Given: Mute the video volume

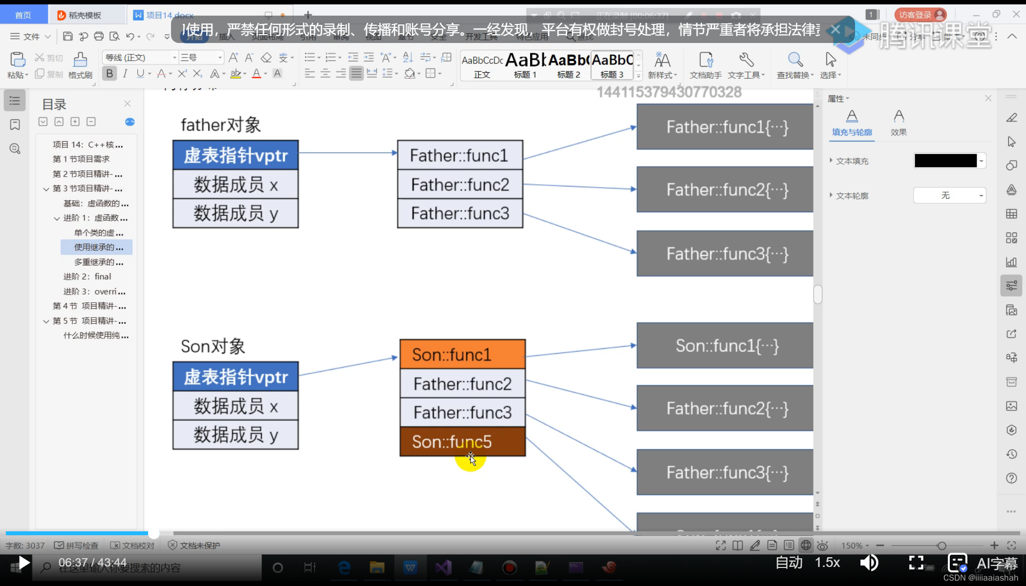Looking at the screenshot, I should (x=869, y=563).
